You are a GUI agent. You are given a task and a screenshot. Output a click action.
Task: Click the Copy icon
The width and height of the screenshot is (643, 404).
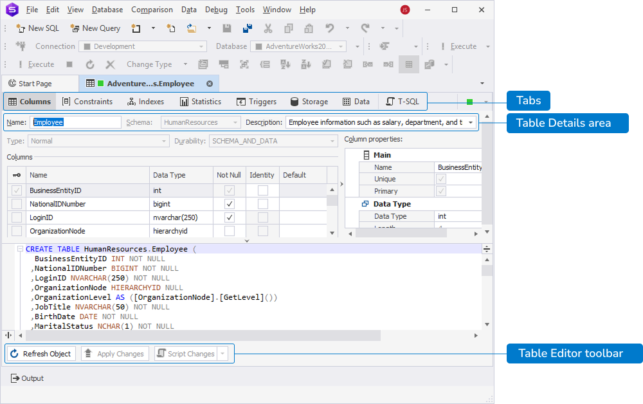point(289,28)
